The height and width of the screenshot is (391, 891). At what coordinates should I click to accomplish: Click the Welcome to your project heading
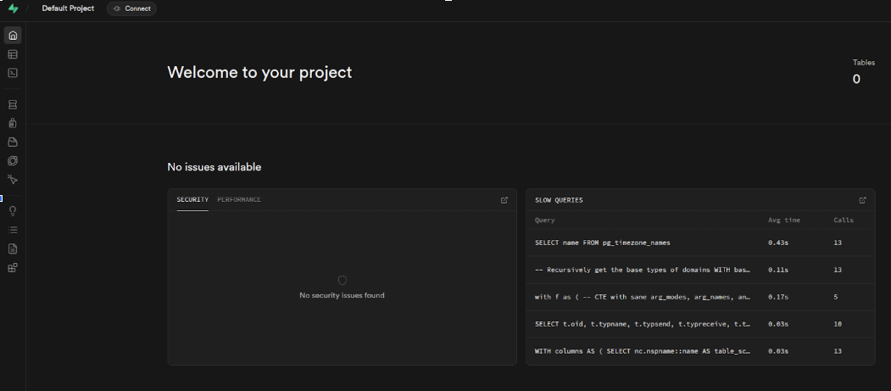tap(259, 72)
